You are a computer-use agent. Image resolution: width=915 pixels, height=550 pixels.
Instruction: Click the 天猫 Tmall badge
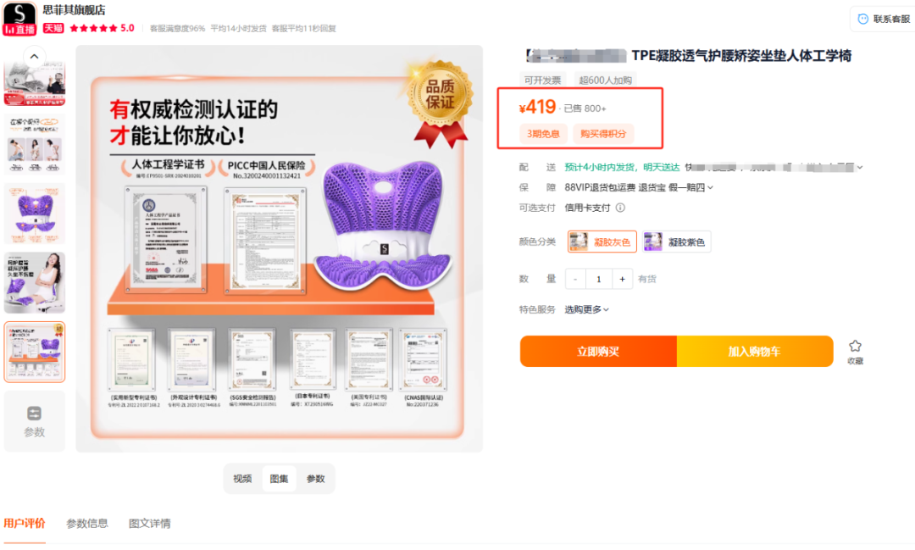pos(53,28)
